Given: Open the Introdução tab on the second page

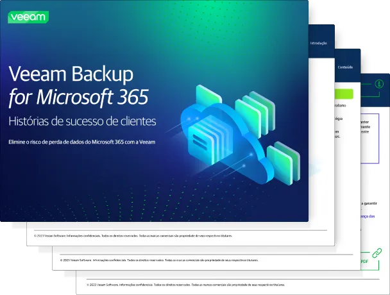Looking at the screenshot, I should click(x=318, y=43).
